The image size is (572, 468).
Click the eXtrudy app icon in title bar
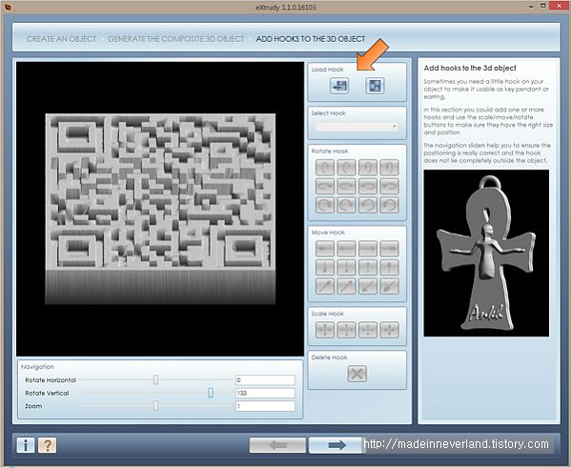coord(8,7)
